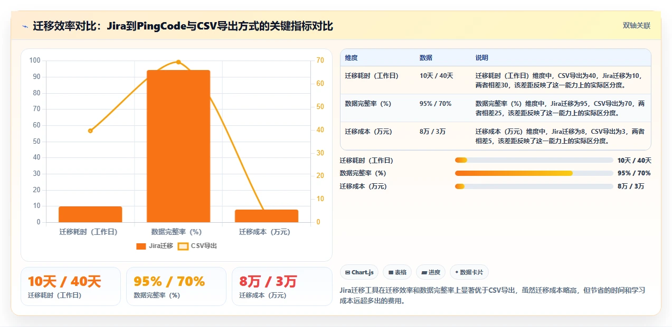672x327 pixels.
Task: Click progress value 10天 / 40天
Action: pos(635,160)
